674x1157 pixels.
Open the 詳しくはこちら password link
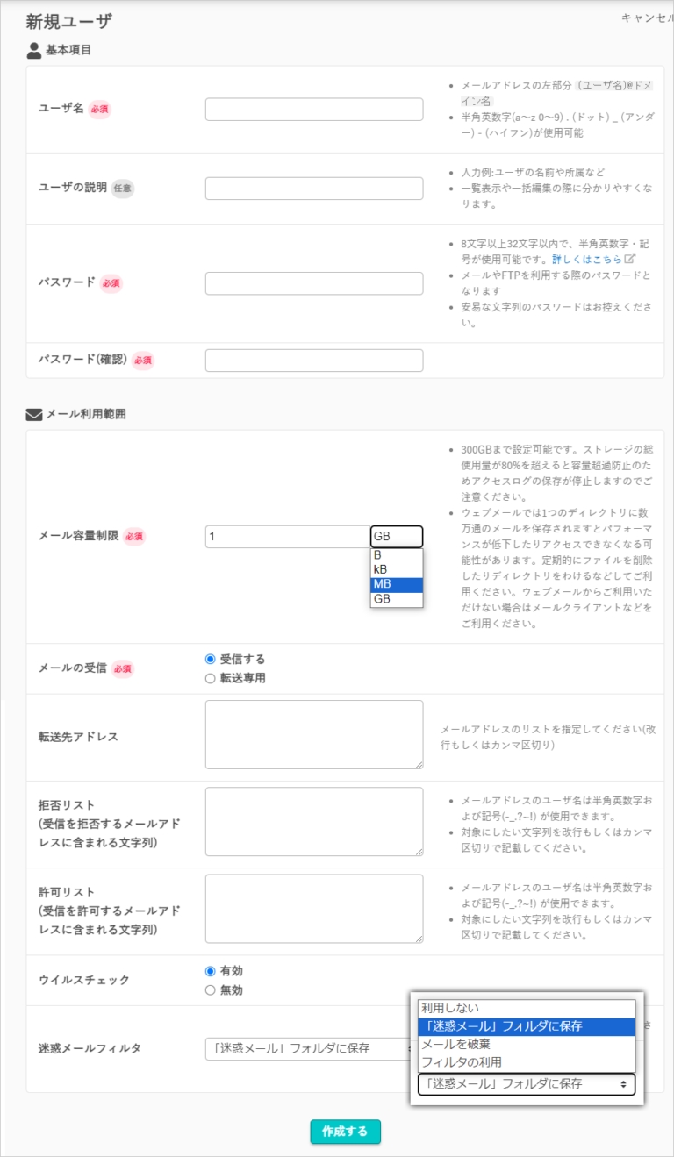click(586, 260)
